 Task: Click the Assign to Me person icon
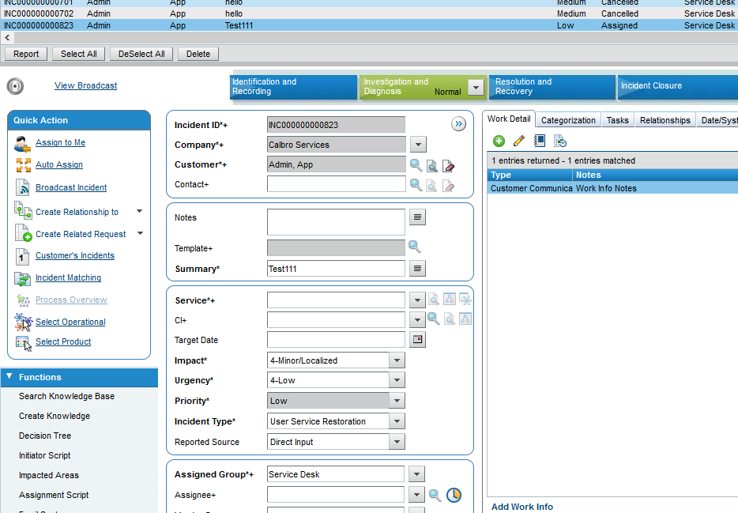click(x=22, y=143)
